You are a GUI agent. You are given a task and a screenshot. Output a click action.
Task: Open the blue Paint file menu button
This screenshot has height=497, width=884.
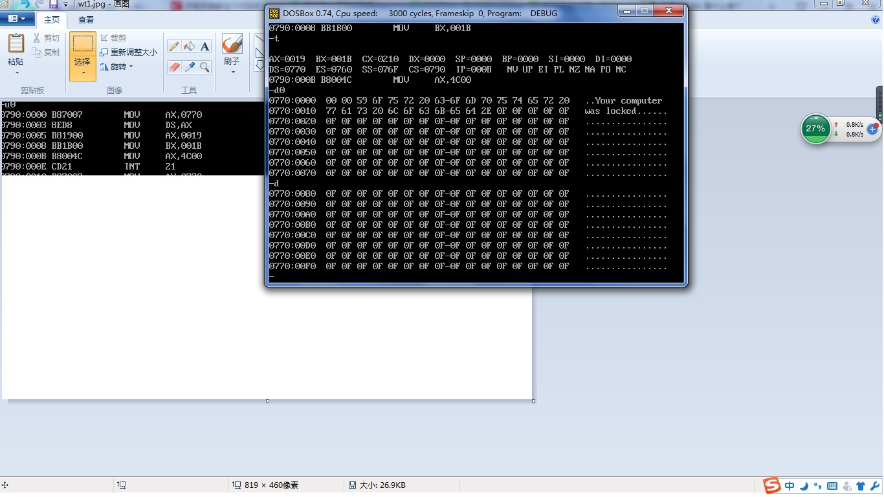17,19
